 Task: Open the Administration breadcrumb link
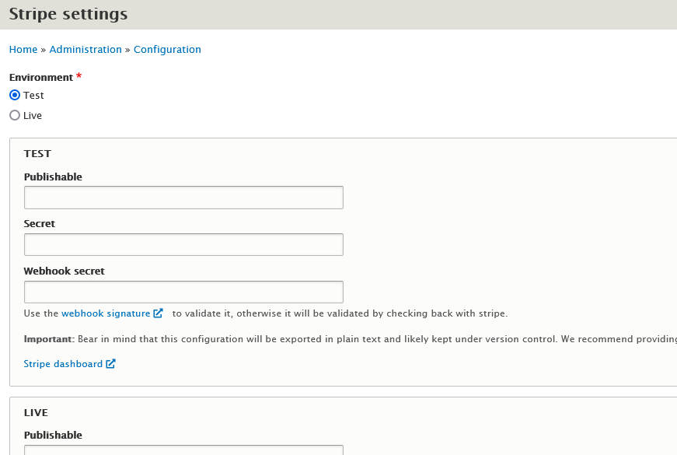(x=85, y=49)
